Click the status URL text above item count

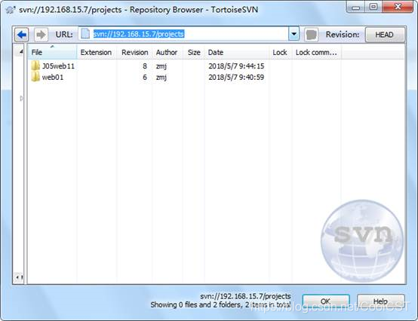(x=245, y=296)
